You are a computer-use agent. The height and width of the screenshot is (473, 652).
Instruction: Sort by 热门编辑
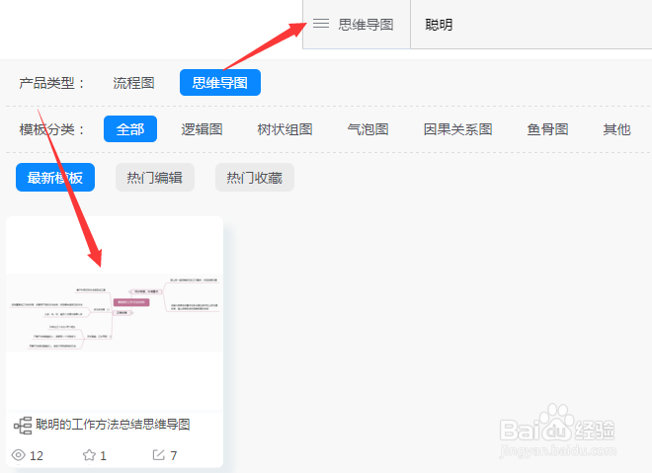click(x=155, y=178)
